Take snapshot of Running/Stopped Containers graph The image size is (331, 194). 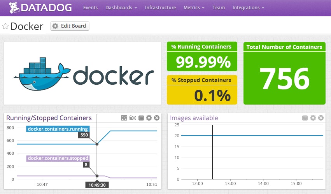[x=133, y=118]
